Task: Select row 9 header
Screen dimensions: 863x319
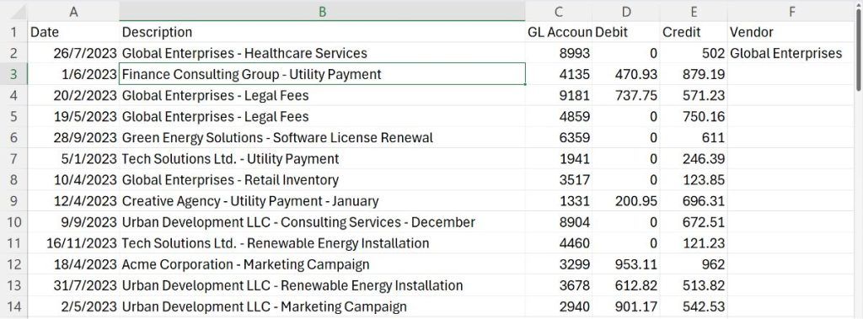Action: click(x=13, y=201)
